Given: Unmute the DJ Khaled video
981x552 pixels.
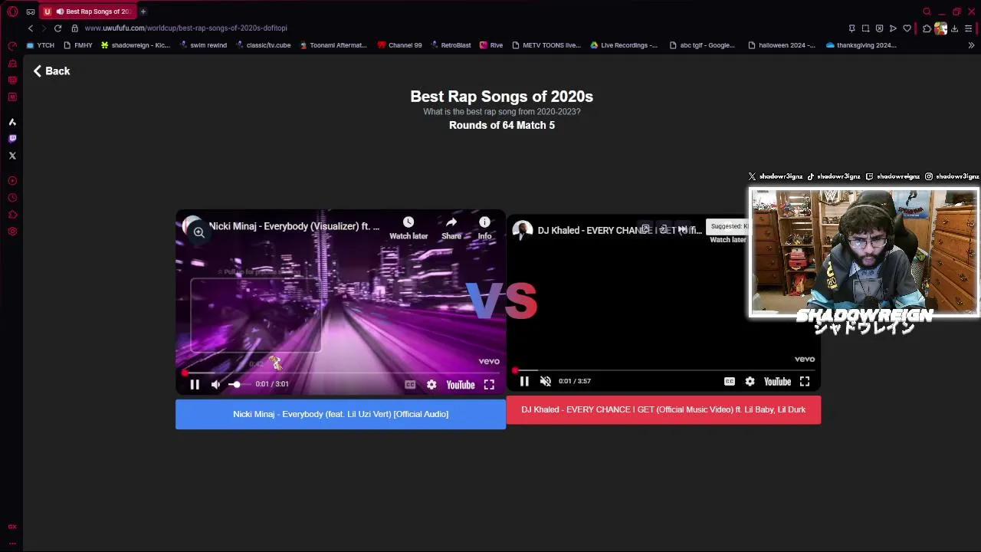Looking at the screenshot, I should point(546,381).
